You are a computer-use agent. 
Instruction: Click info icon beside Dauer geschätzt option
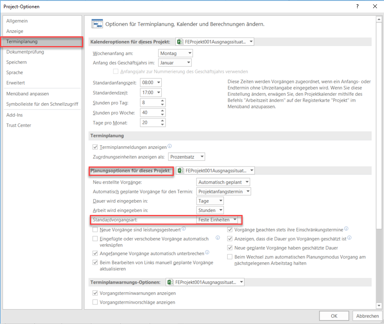[x=349, y=238]
